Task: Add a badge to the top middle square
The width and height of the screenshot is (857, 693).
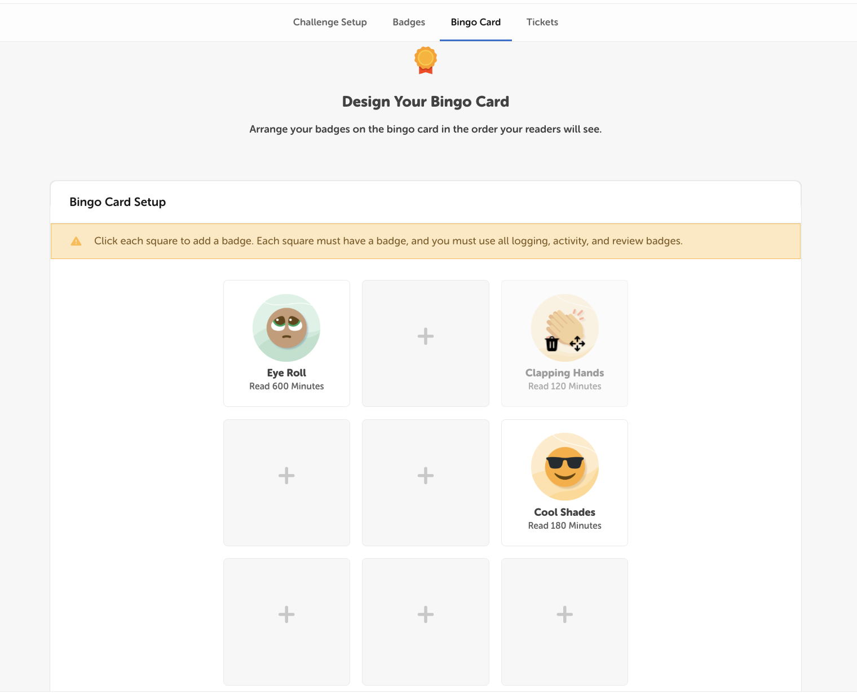Action: (425, 336)
